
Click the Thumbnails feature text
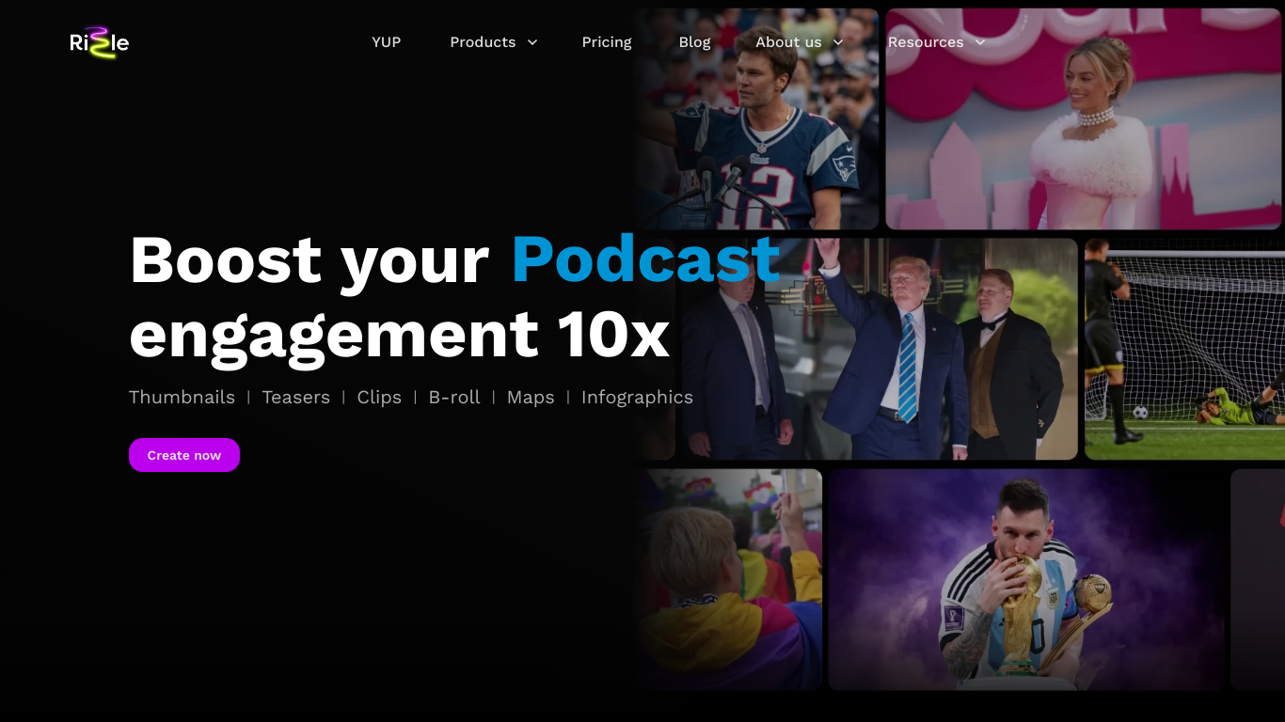click(x=182, y=398)
